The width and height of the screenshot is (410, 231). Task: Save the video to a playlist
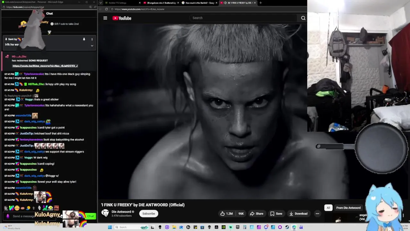click(x=276, y=214)
